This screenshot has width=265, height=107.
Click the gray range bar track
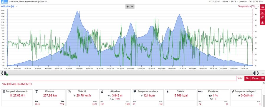coord(130,73)
